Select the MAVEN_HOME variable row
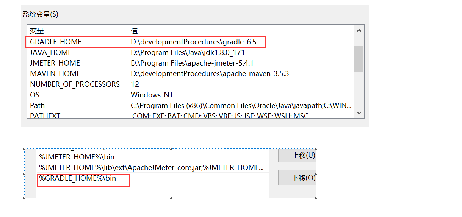Screen dimensions: 462x217 (x=190, y=73)
